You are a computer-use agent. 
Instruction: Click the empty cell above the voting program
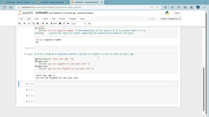[x=106, y=48]
